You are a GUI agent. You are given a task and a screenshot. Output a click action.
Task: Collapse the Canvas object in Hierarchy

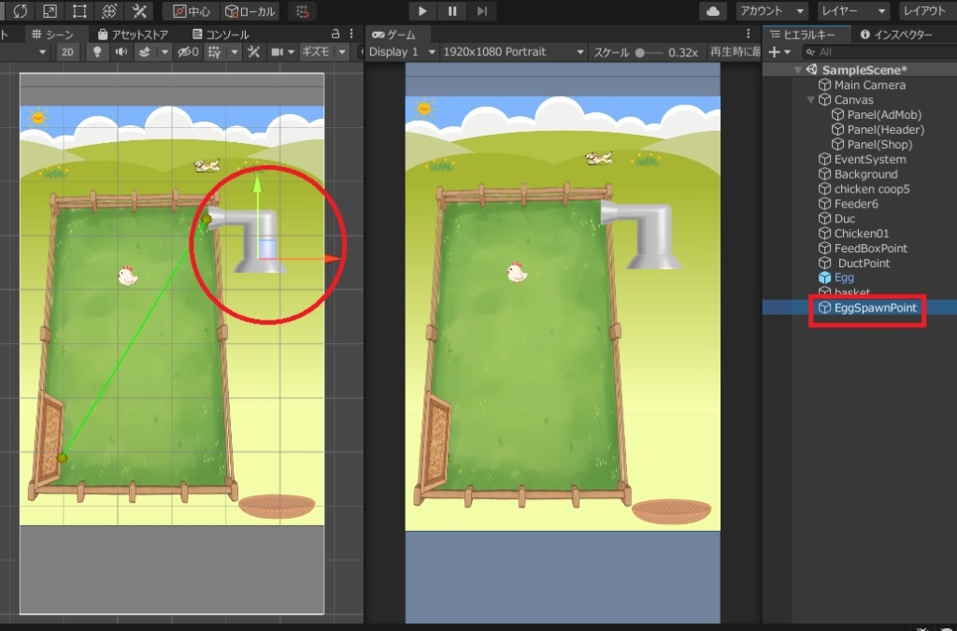pos(811,100)
